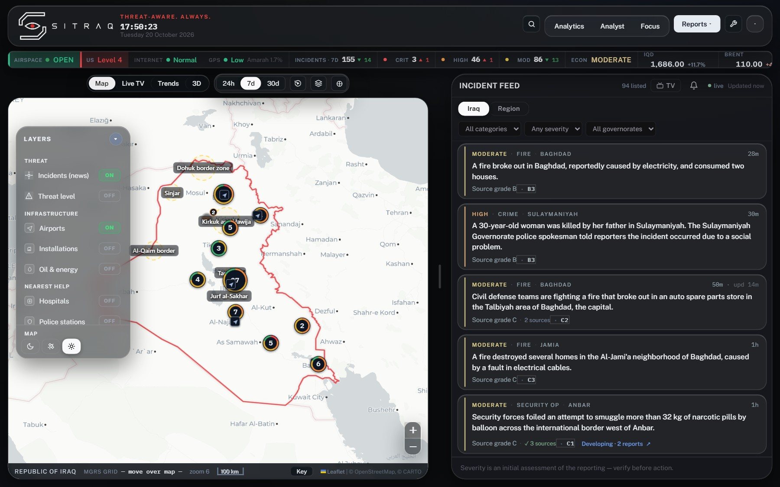
Task: Turn on Police stations layer
Action: 109,321
